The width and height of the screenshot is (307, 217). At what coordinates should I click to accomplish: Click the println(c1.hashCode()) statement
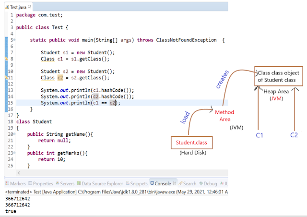pos(87,90)
